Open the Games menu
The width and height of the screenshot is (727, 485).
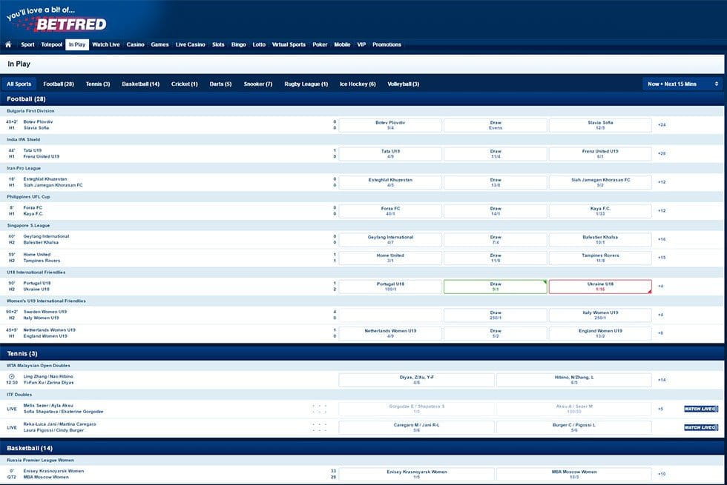tap(159, 44)
